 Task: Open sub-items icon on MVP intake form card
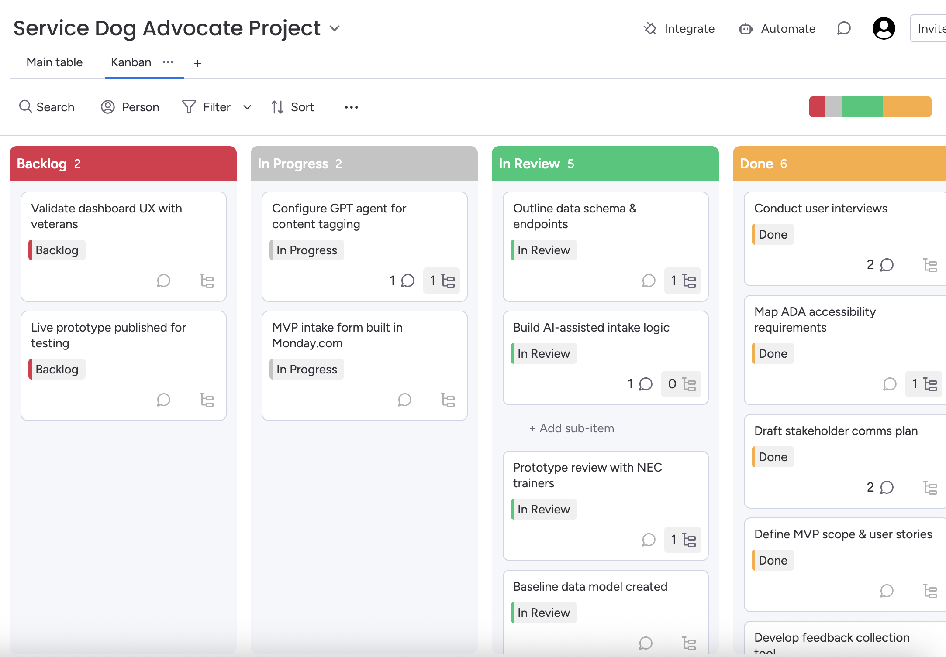[x=448, y=400]
